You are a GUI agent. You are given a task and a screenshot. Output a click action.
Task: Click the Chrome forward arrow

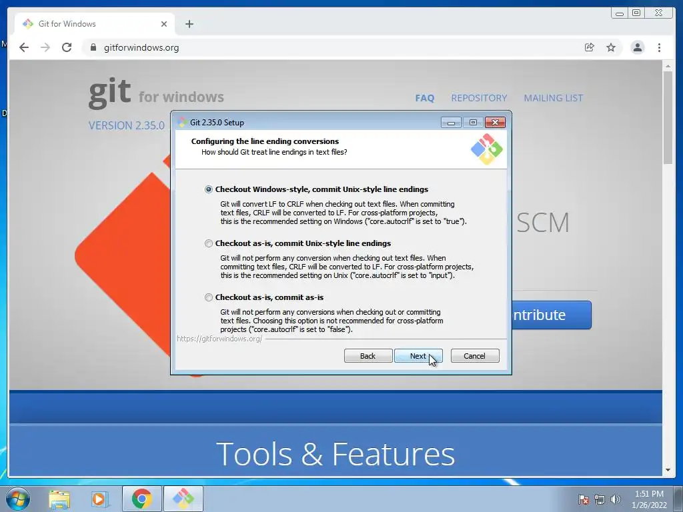(x=45, y=47)
